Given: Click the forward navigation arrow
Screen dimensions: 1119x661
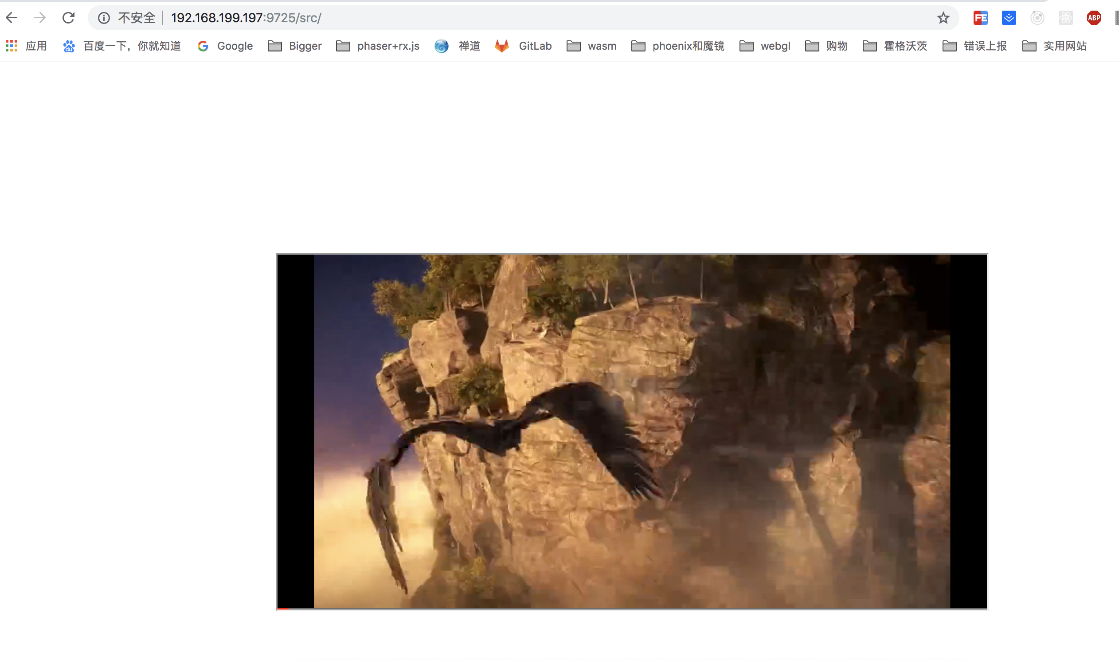Looking at the screenshot, I should 40,18.
